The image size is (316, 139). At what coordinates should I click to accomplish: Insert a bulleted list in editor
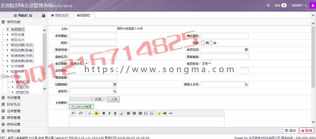pos(152,113)
